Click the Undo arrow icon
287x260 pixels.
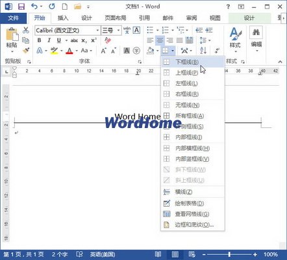(34, 6)
